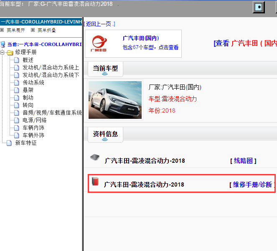The image size is (277, 251).
Task: Open 发动机/混合动力系统下 in the tree
Action: coord(51,75)
